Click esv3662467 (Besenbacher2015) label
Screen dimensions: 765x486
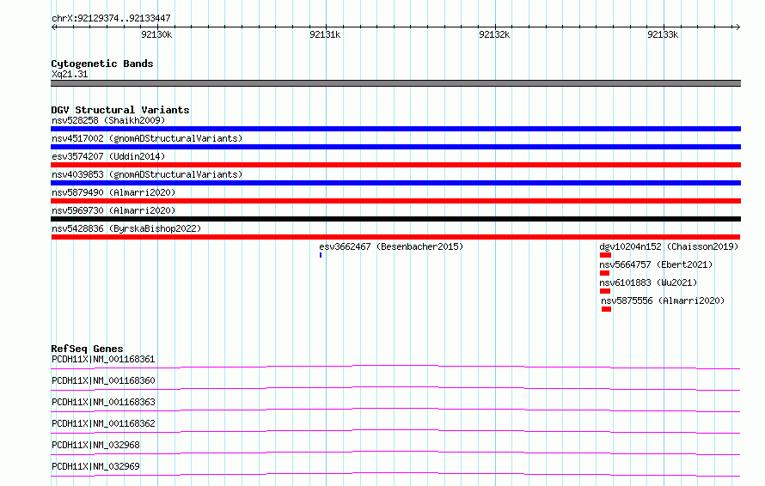[391, 246]
